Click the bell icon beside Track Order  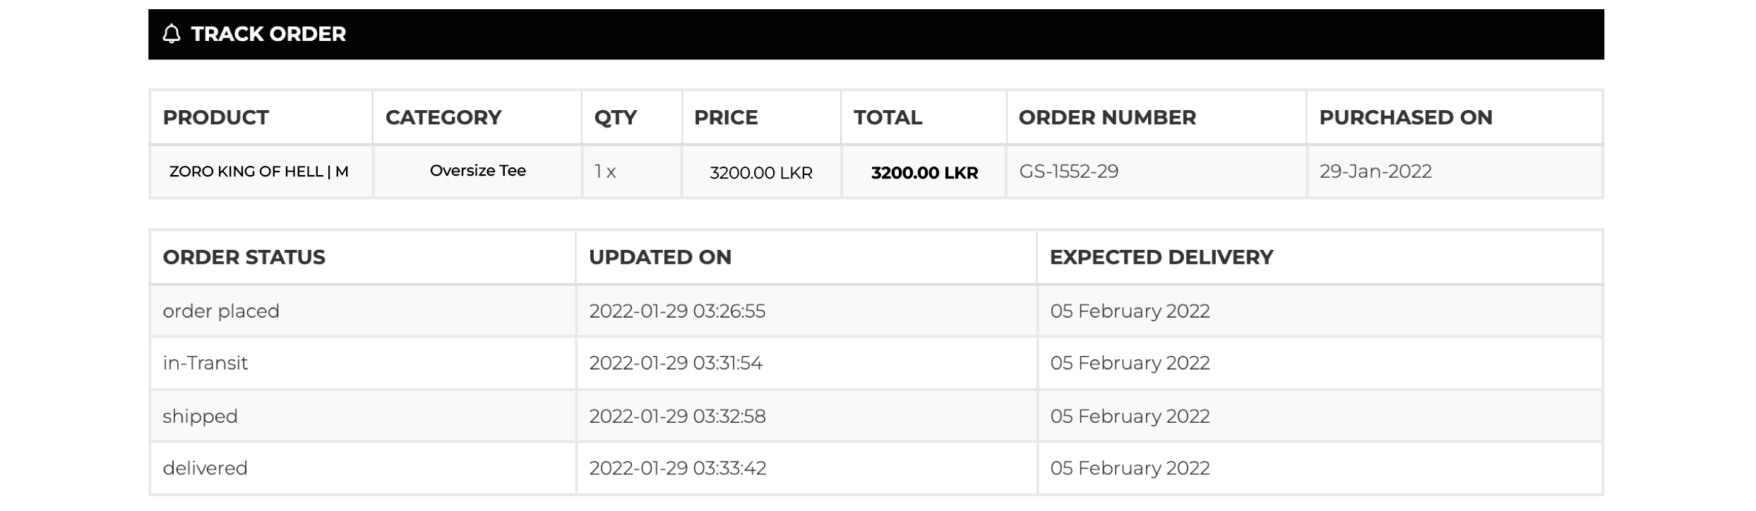click(172, 34)
